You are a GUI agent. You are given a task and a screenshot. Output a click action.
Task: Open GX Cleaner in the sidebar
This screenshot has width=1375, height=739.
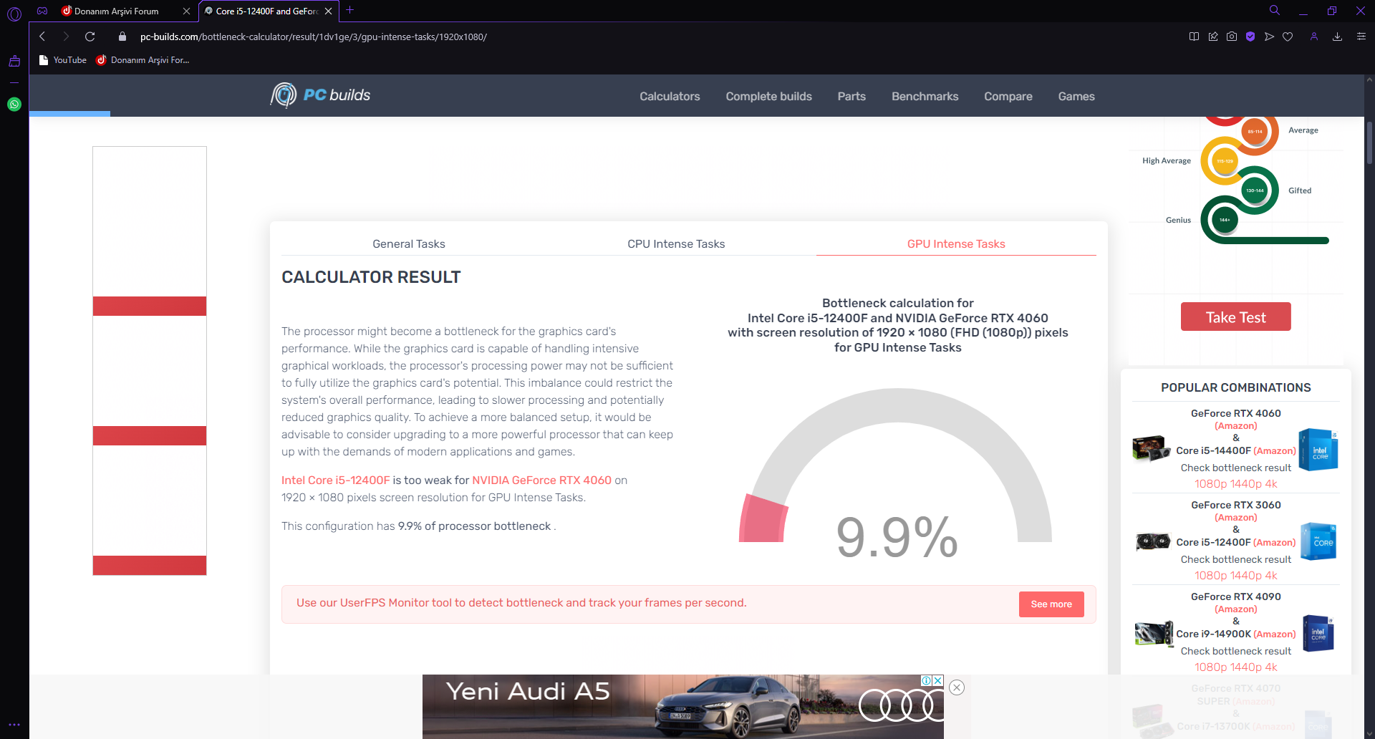[x=14, y=62]
